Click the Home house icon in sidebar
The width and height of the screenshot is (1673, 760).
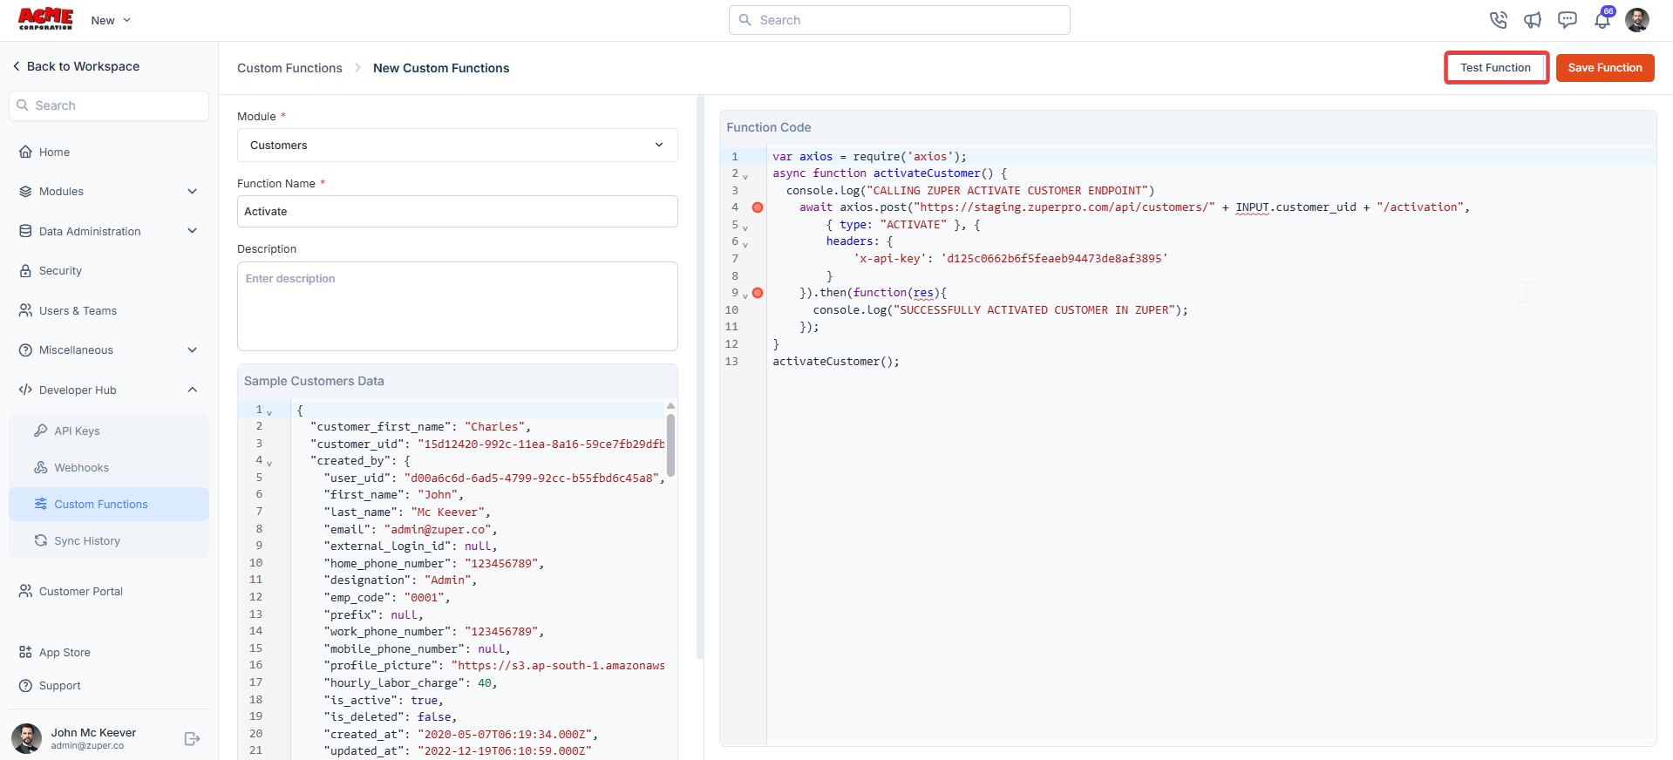tap(25, 152)
